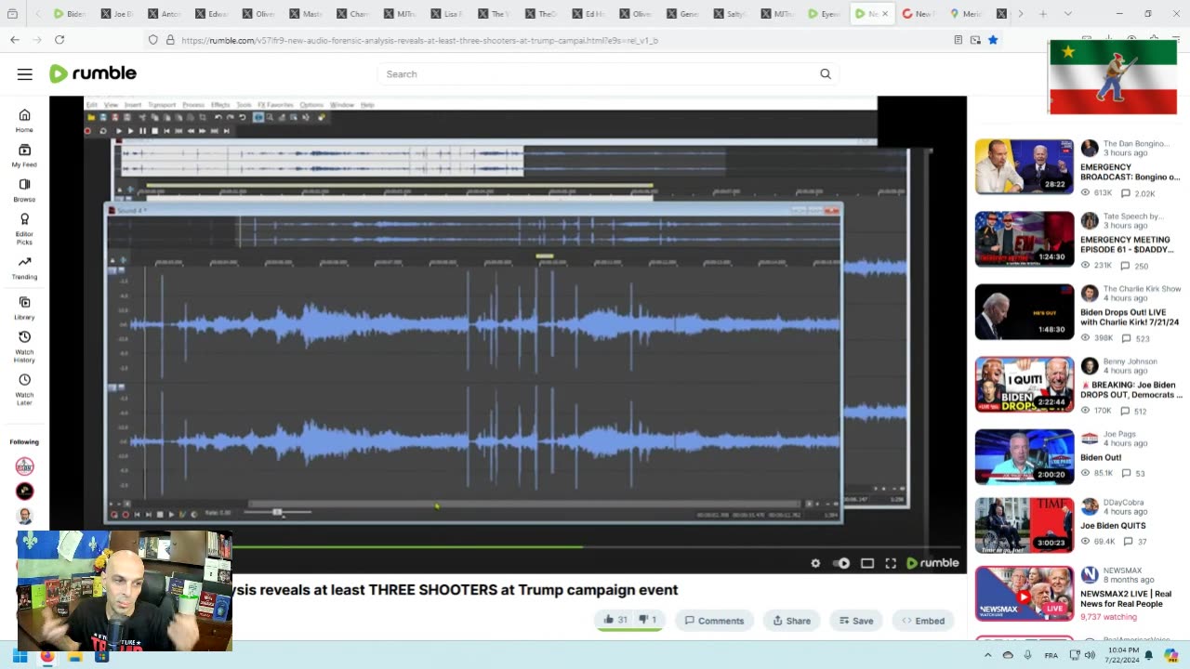Viewport: 1190px width, 669px height.
Task: Show hidden system tray icons
Action: 986,655
